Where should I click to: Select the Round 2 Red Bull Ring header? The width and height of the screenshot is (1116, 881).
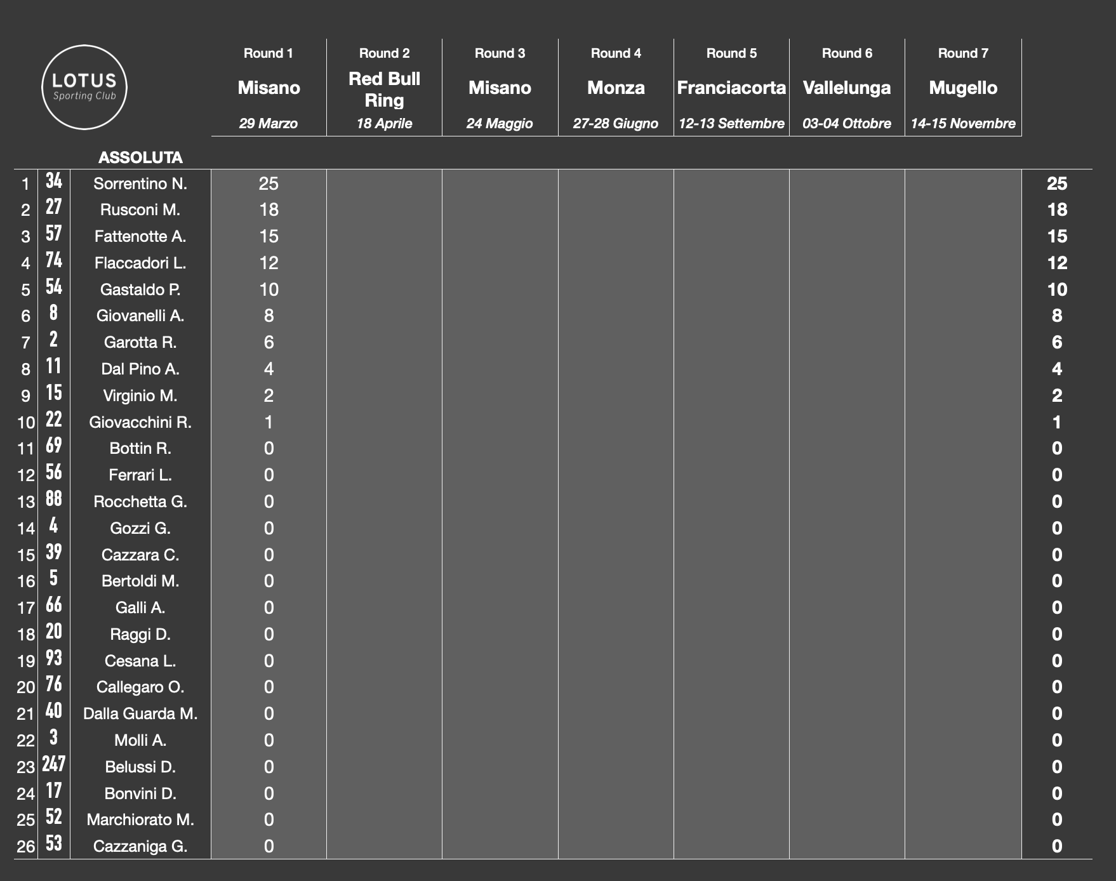click(x=384, y=89)
